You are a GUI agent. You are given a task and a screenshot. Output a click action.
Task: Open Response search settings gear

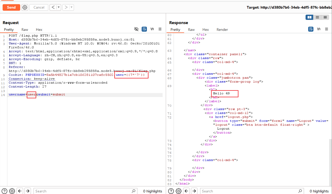point(178,191)
